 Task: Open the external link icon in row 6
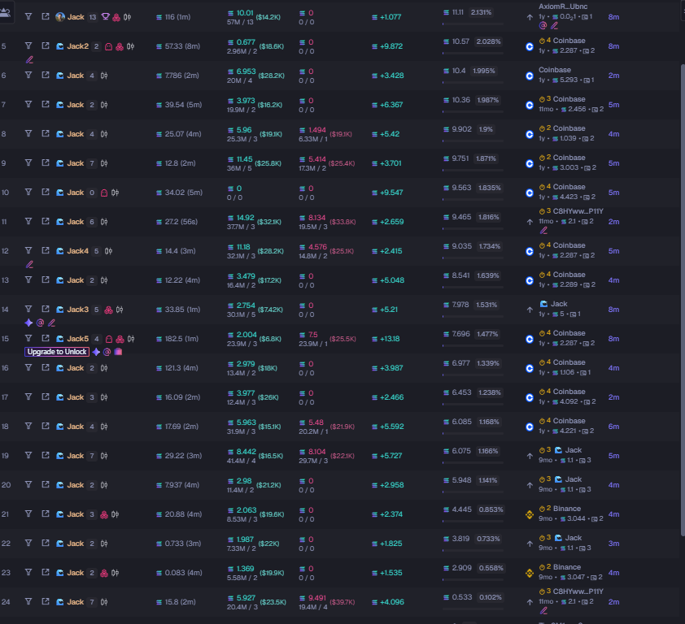(x=46, y=75)
